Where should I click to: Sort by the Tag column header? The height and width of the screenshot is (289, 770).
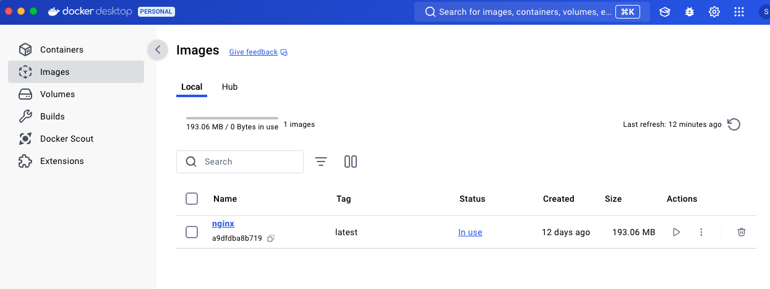click(344, 199)
